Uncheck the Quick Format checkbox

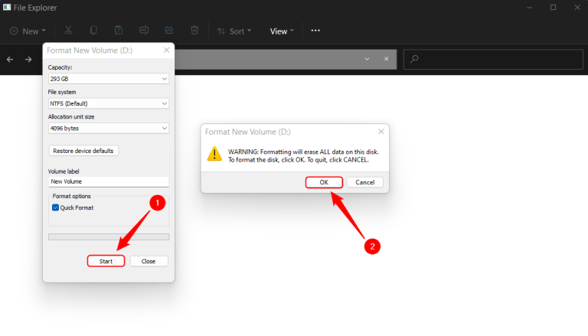[55, 207]
